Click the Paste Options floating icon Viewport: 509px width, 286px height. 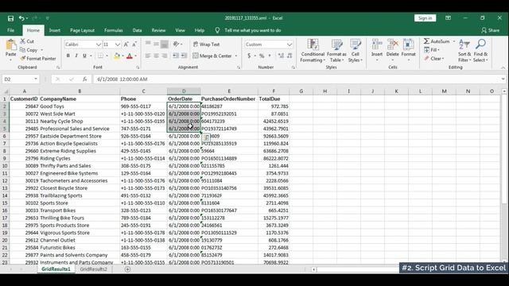click(206, 137)
